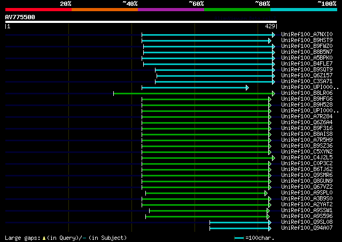Select the UniRef100_B9SQT9 label
Screen dimensions: 342x242
pyautogui.click(x=307, y=70)
